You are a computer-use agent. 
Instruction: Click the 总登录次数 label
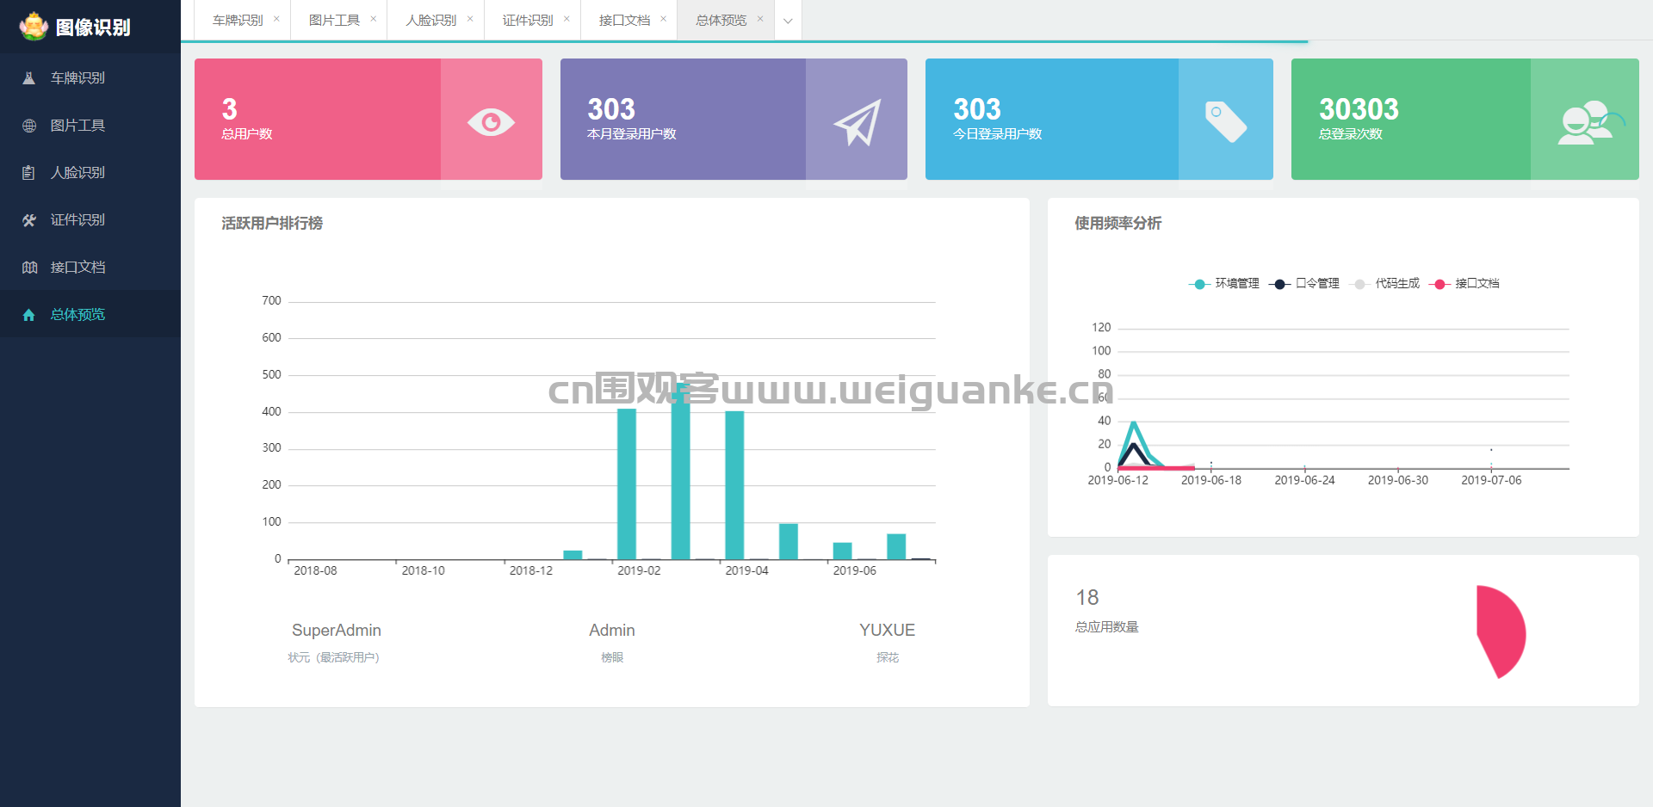(x=1351, y=134)
